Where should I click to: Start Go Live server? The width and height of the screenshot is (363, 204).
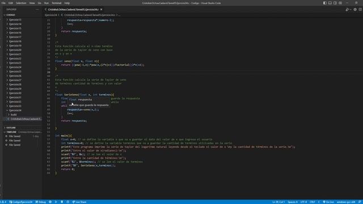[328, 202]
